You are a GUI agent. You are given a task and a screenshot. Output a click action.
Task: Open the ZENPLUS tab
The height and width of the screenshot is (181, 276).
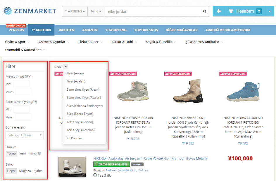tap(16, 30)
